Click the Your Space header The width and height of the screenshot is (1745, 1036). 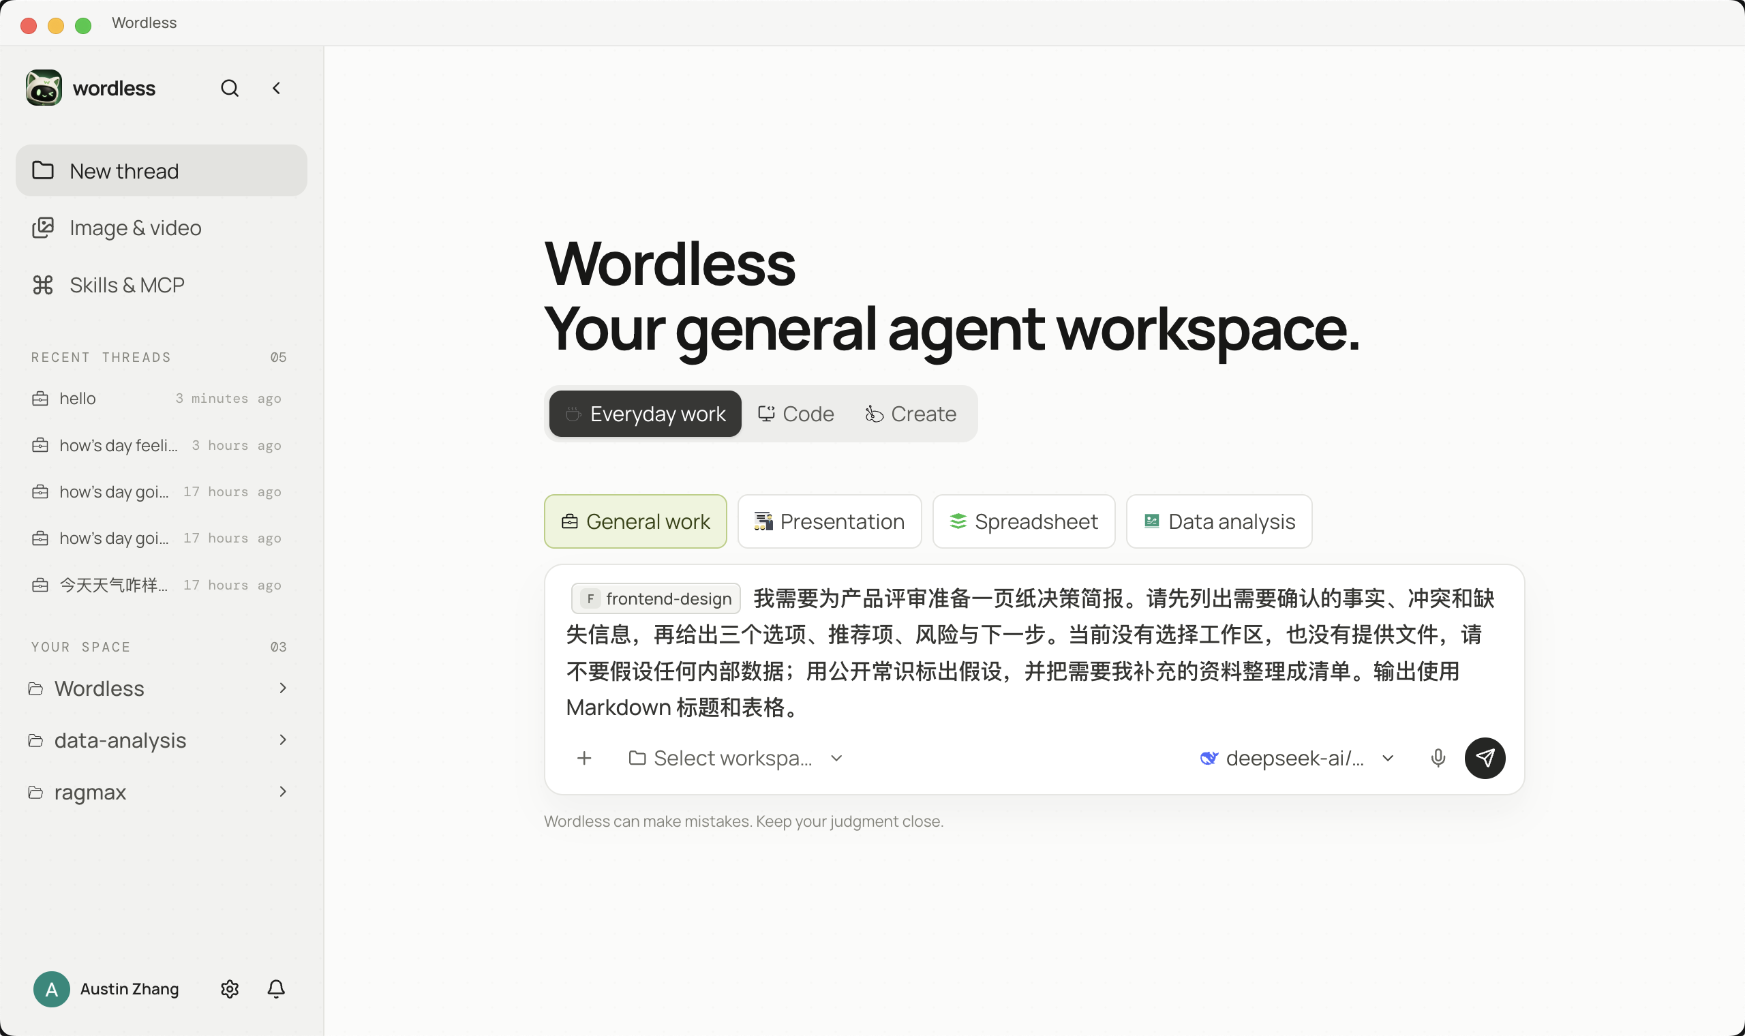click(81, 647)
